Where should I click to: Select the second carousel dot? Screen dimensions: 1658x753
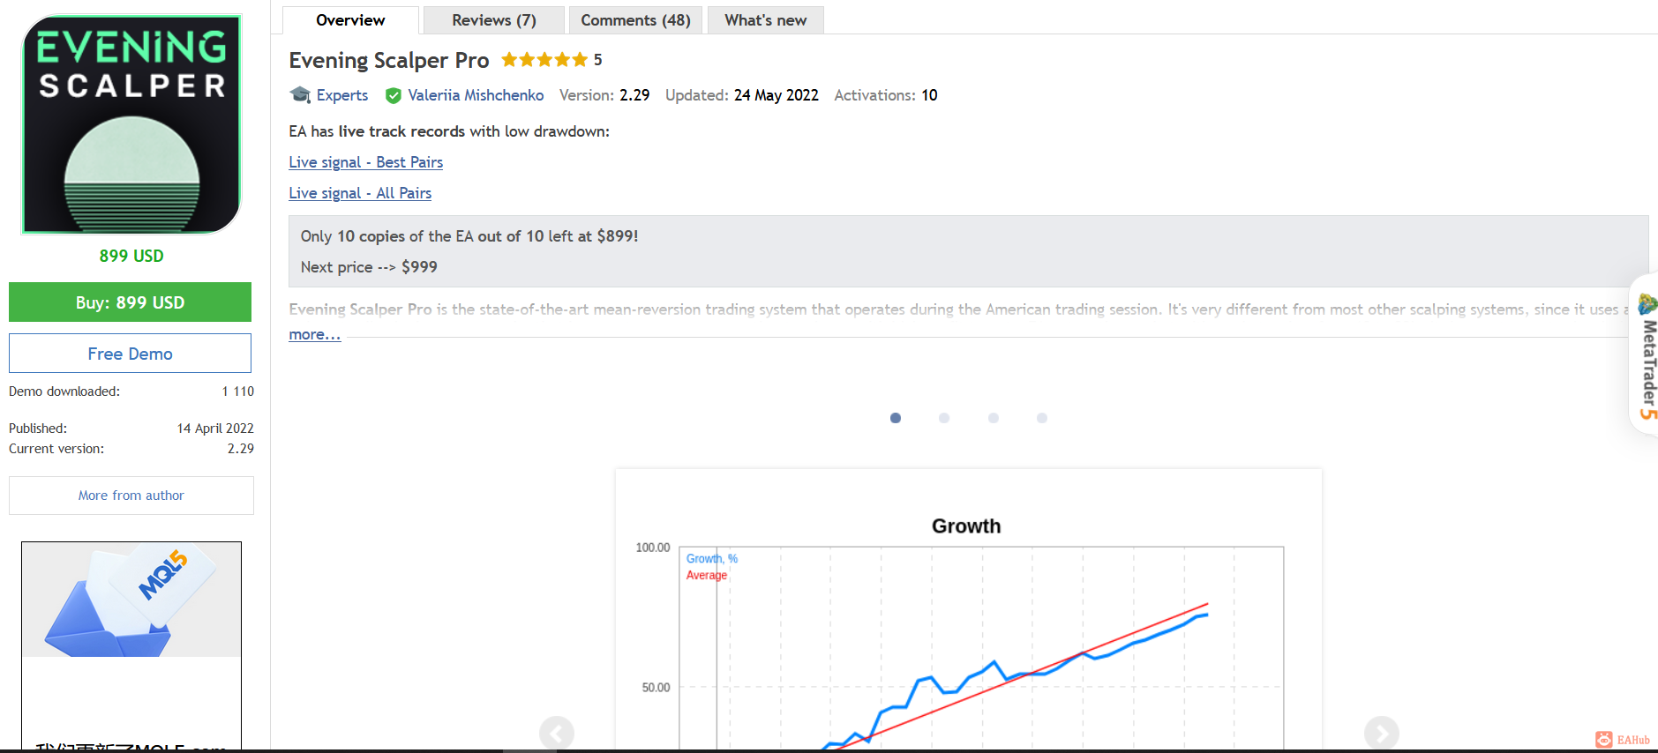click(x=944, y=418)
